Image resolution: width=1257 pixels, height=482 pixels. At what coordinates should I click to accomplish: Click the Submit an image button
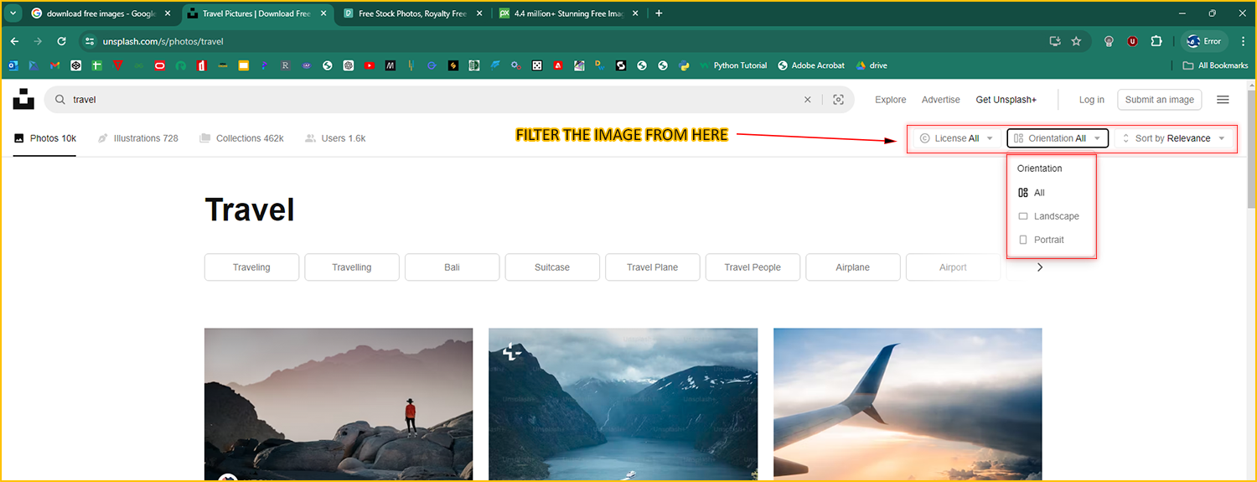(x=1159, y=100)
